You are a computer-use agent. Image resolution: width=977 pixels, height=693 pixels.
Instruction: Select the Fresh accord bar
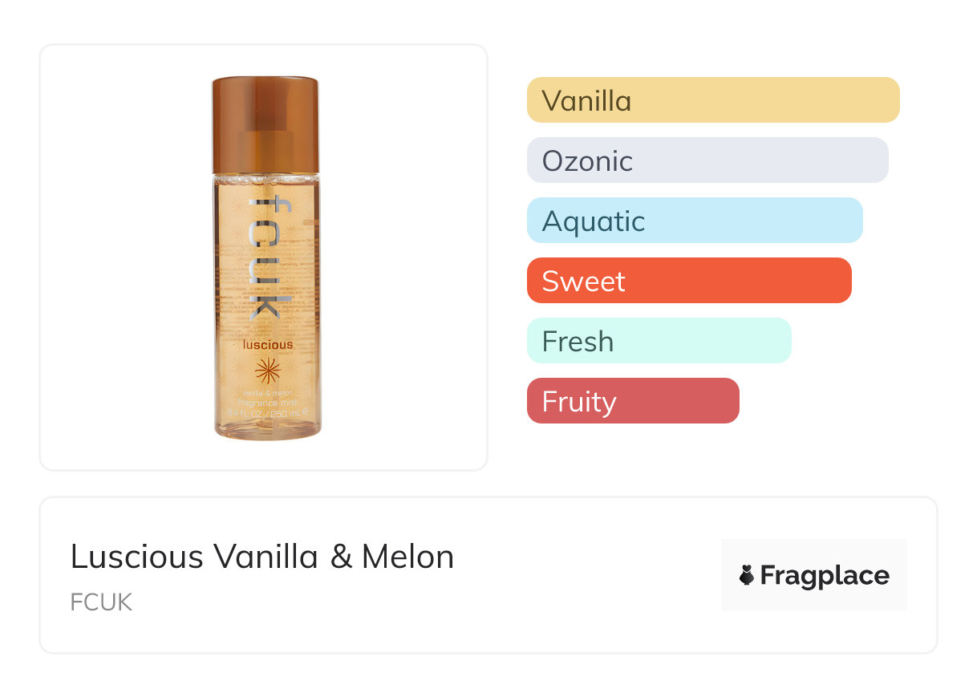[659, 341]
